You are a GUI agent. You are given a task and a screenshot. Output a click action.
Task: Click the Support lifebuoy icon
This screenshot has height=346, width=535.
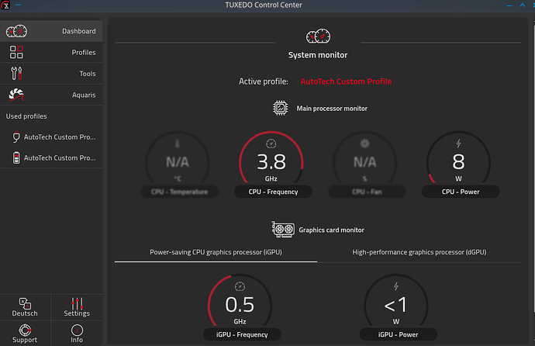coord(25,330)
